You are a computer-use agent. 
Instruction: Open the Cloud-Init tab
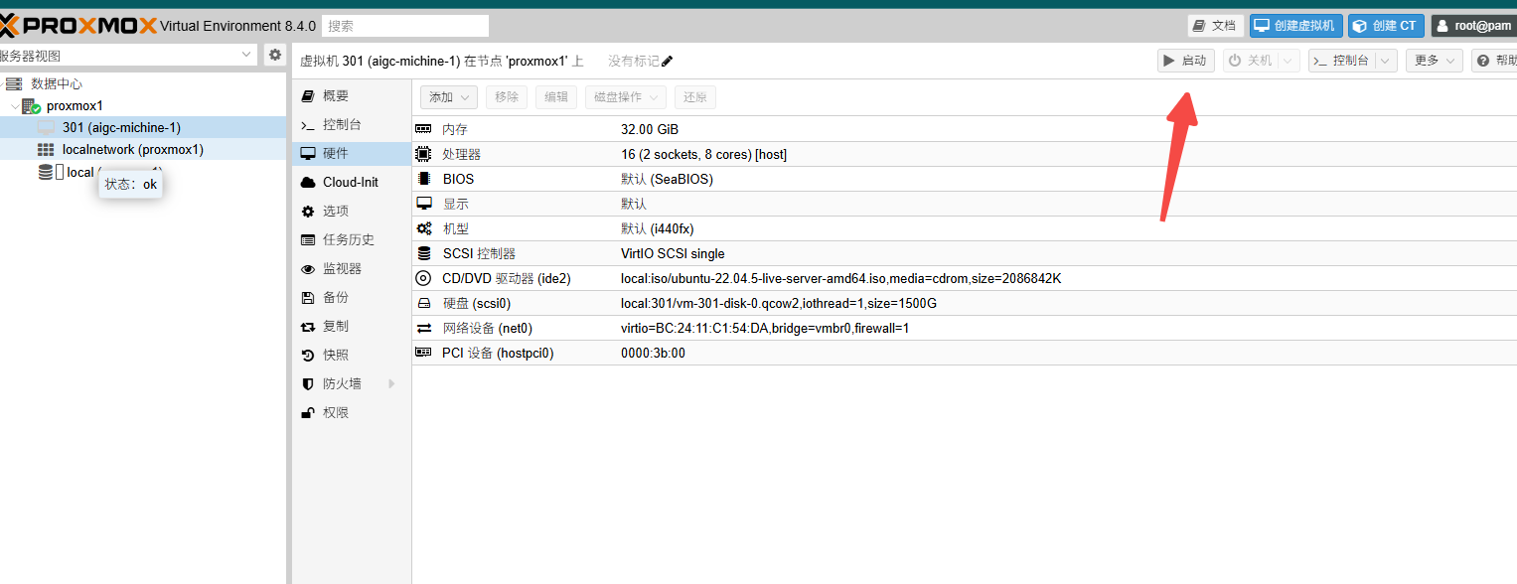pos(352,182)
